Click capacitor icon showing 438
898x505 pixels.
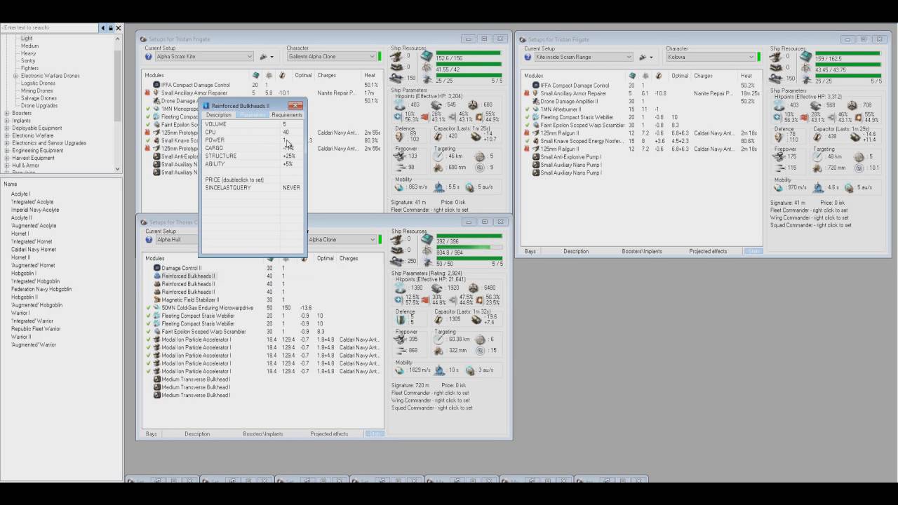pyautogui.click(x=819, y=136)
